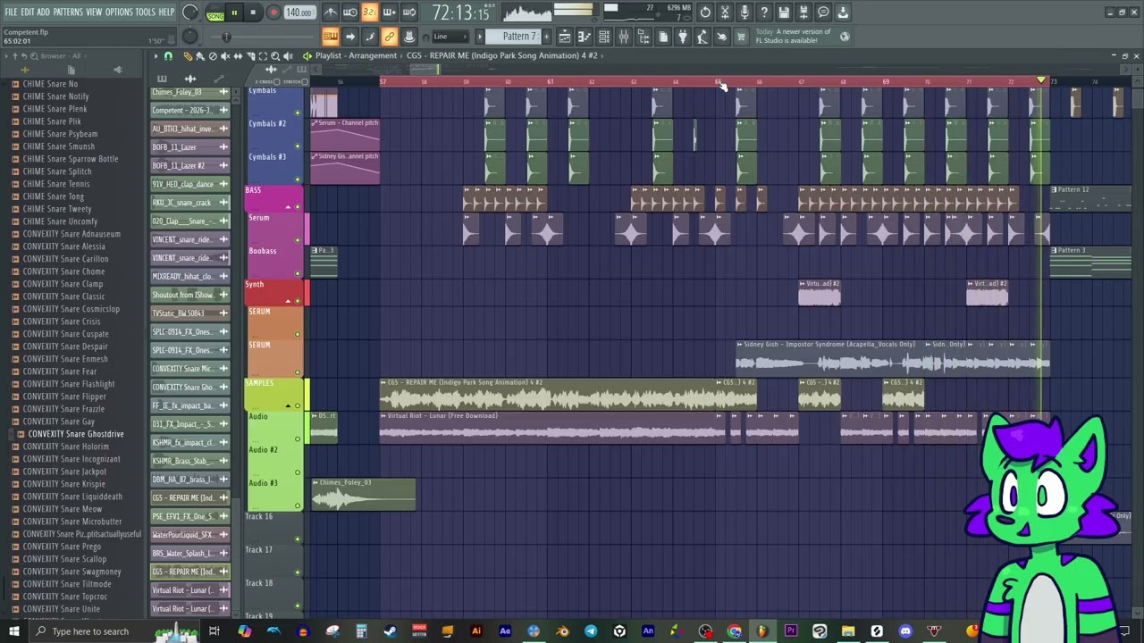1144x643 pixels.
Task: Mute Track 17
Action: pyautogui.click(x=298, y=572)
